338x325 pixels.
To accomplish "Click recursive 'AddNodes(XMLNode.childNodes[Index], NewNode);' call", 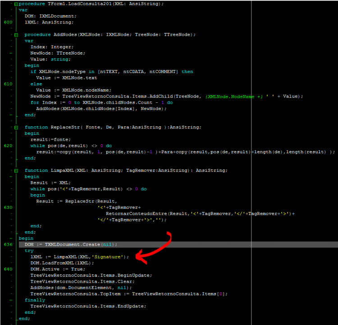I will pos(101,109).
